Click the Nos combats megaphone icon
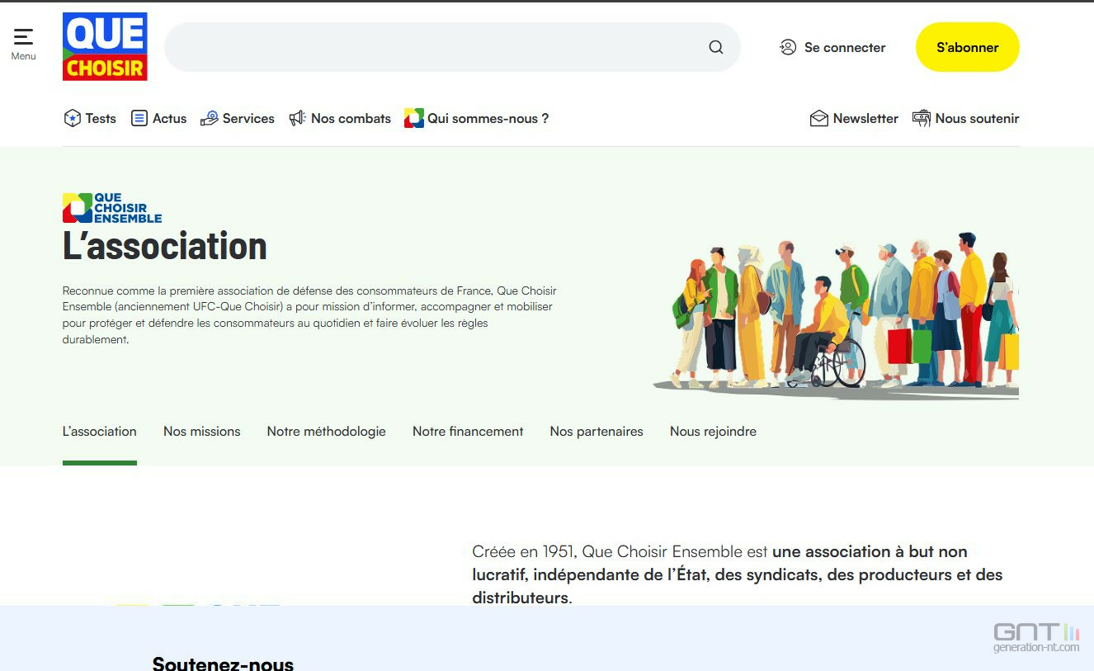The height and width of the screenshot is (671, 1094). pyautogui.click(x=297, y=118)
